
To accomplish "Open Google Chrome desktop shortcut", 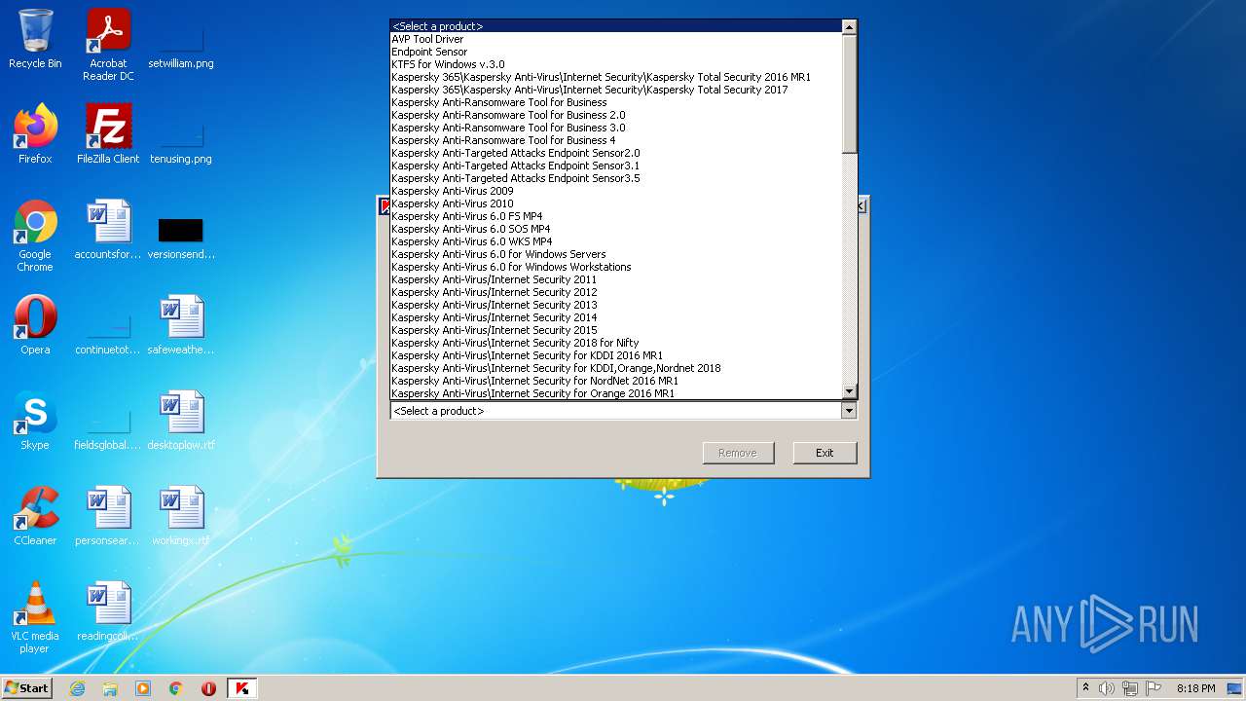I will (35, 236).
